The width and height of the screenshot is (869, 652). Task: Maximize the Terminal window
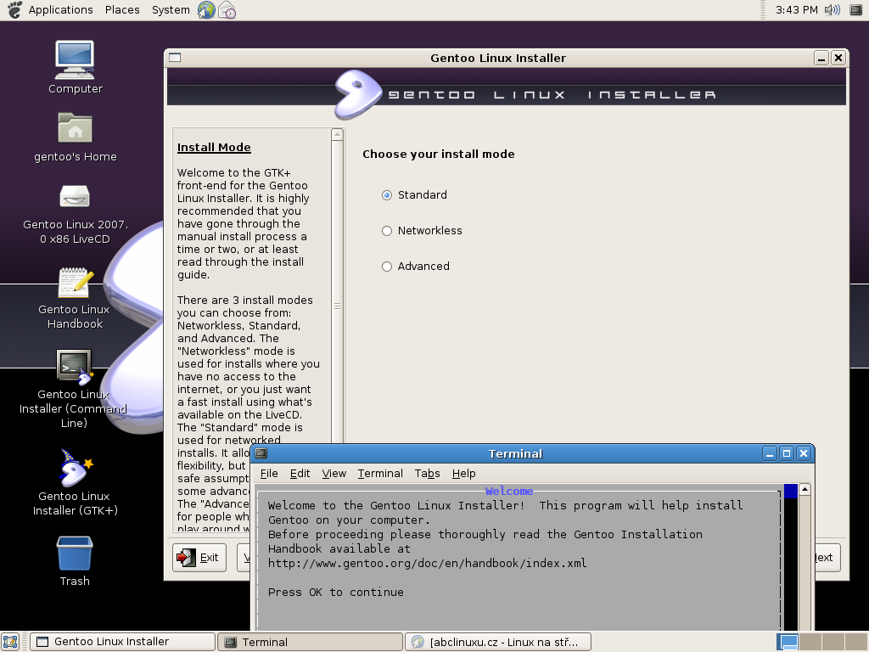[787, 454]
